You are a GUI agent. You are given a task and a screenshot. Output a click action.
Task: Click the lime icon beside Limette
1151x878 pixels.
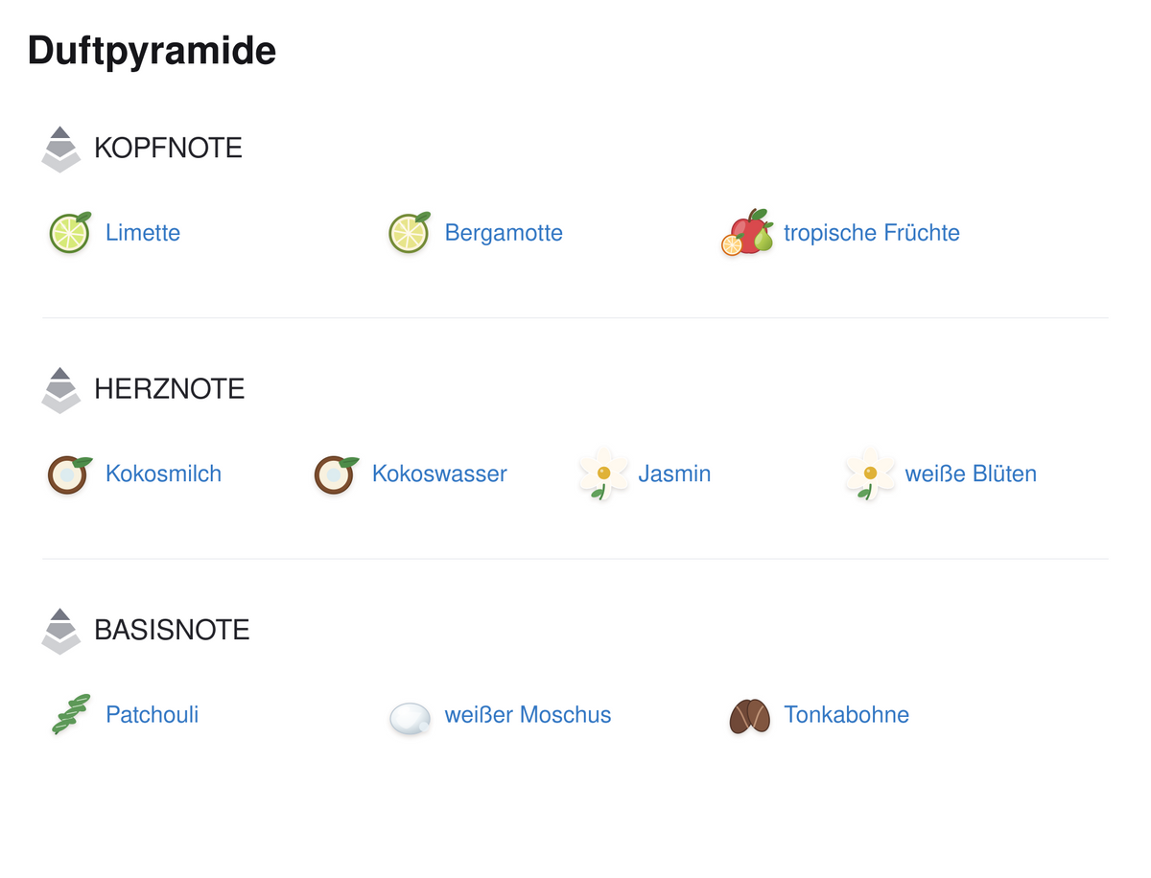point(70,233)
